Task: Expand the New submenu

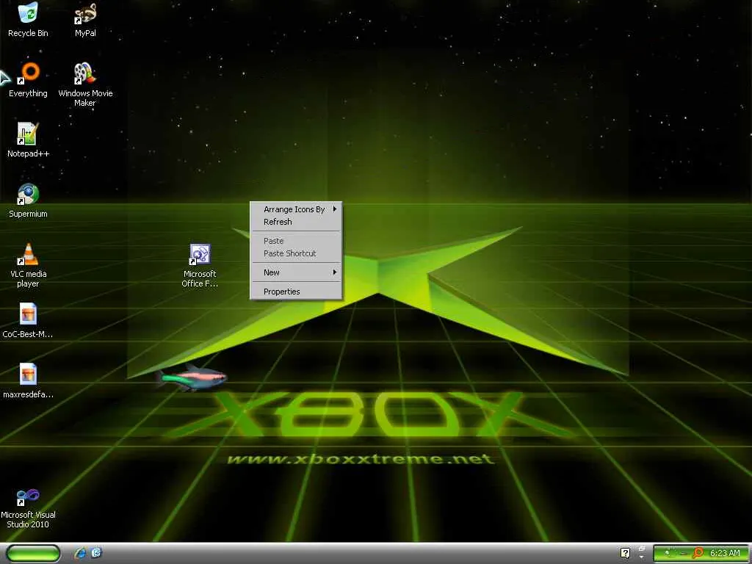Action: pos(296,272)
